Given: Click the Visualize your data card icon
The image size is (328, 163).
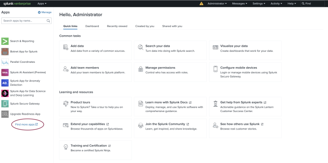Looking at the screenshot, I should [216, 47].
